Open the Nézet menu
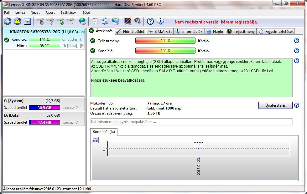307x194 pixels. click(35, 13)
